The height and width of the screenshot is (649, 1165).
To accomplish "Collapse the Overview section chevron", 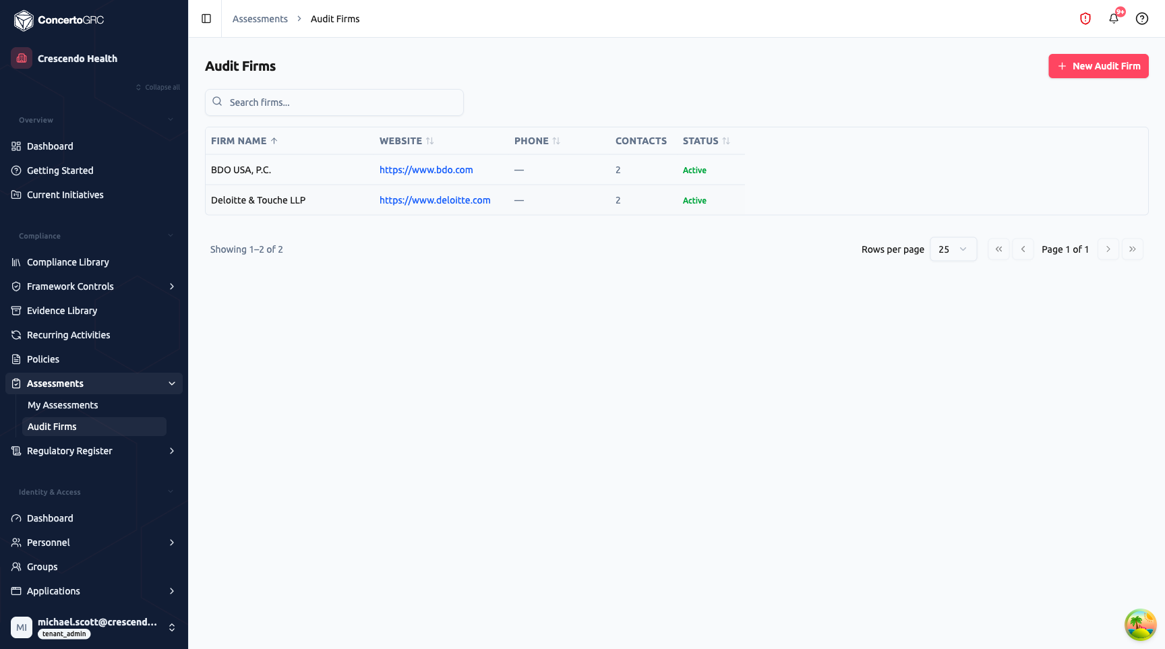I will pyautogui.click(x=171, y=120).
